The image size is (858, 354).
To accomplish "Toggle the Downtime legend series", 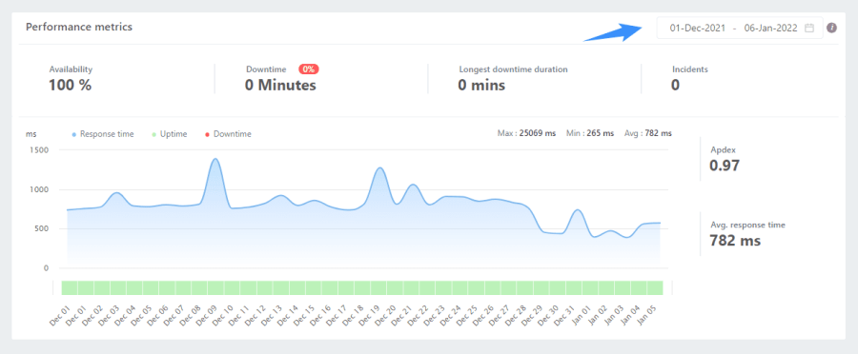I will (229, 134).
